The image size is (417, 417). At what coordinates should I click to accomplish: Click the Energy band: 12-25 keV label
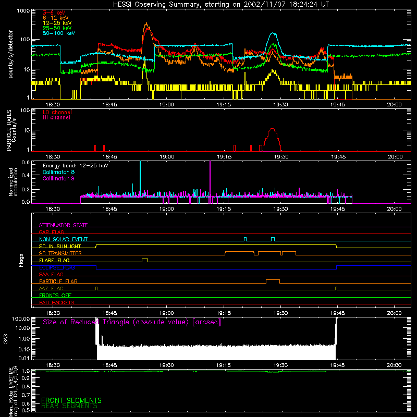pyautogui.click(x=75, y=166)
